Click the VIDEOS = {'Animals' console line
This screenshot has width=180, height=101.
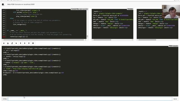pyautogui.click(x=19, y=63)
